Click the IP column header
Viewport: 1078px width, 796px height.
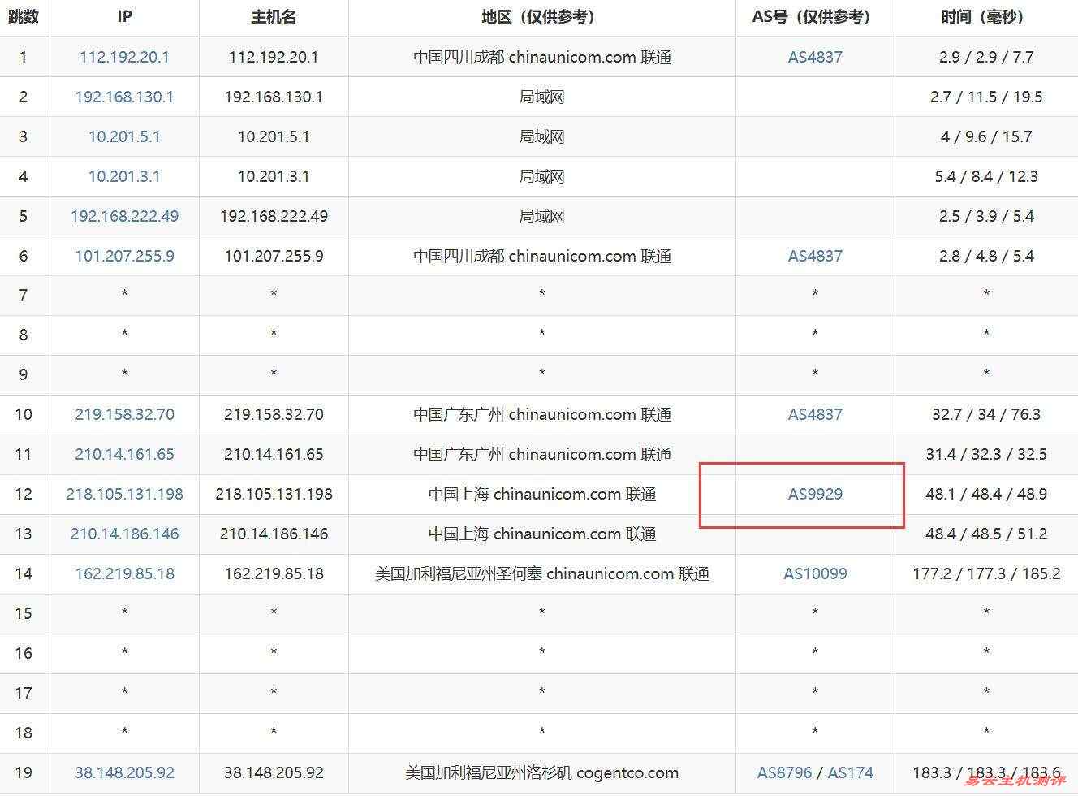tap(124, 17)
